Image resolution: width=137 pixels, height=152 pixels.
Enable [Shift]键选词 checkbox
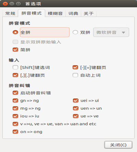coord(15,67)
